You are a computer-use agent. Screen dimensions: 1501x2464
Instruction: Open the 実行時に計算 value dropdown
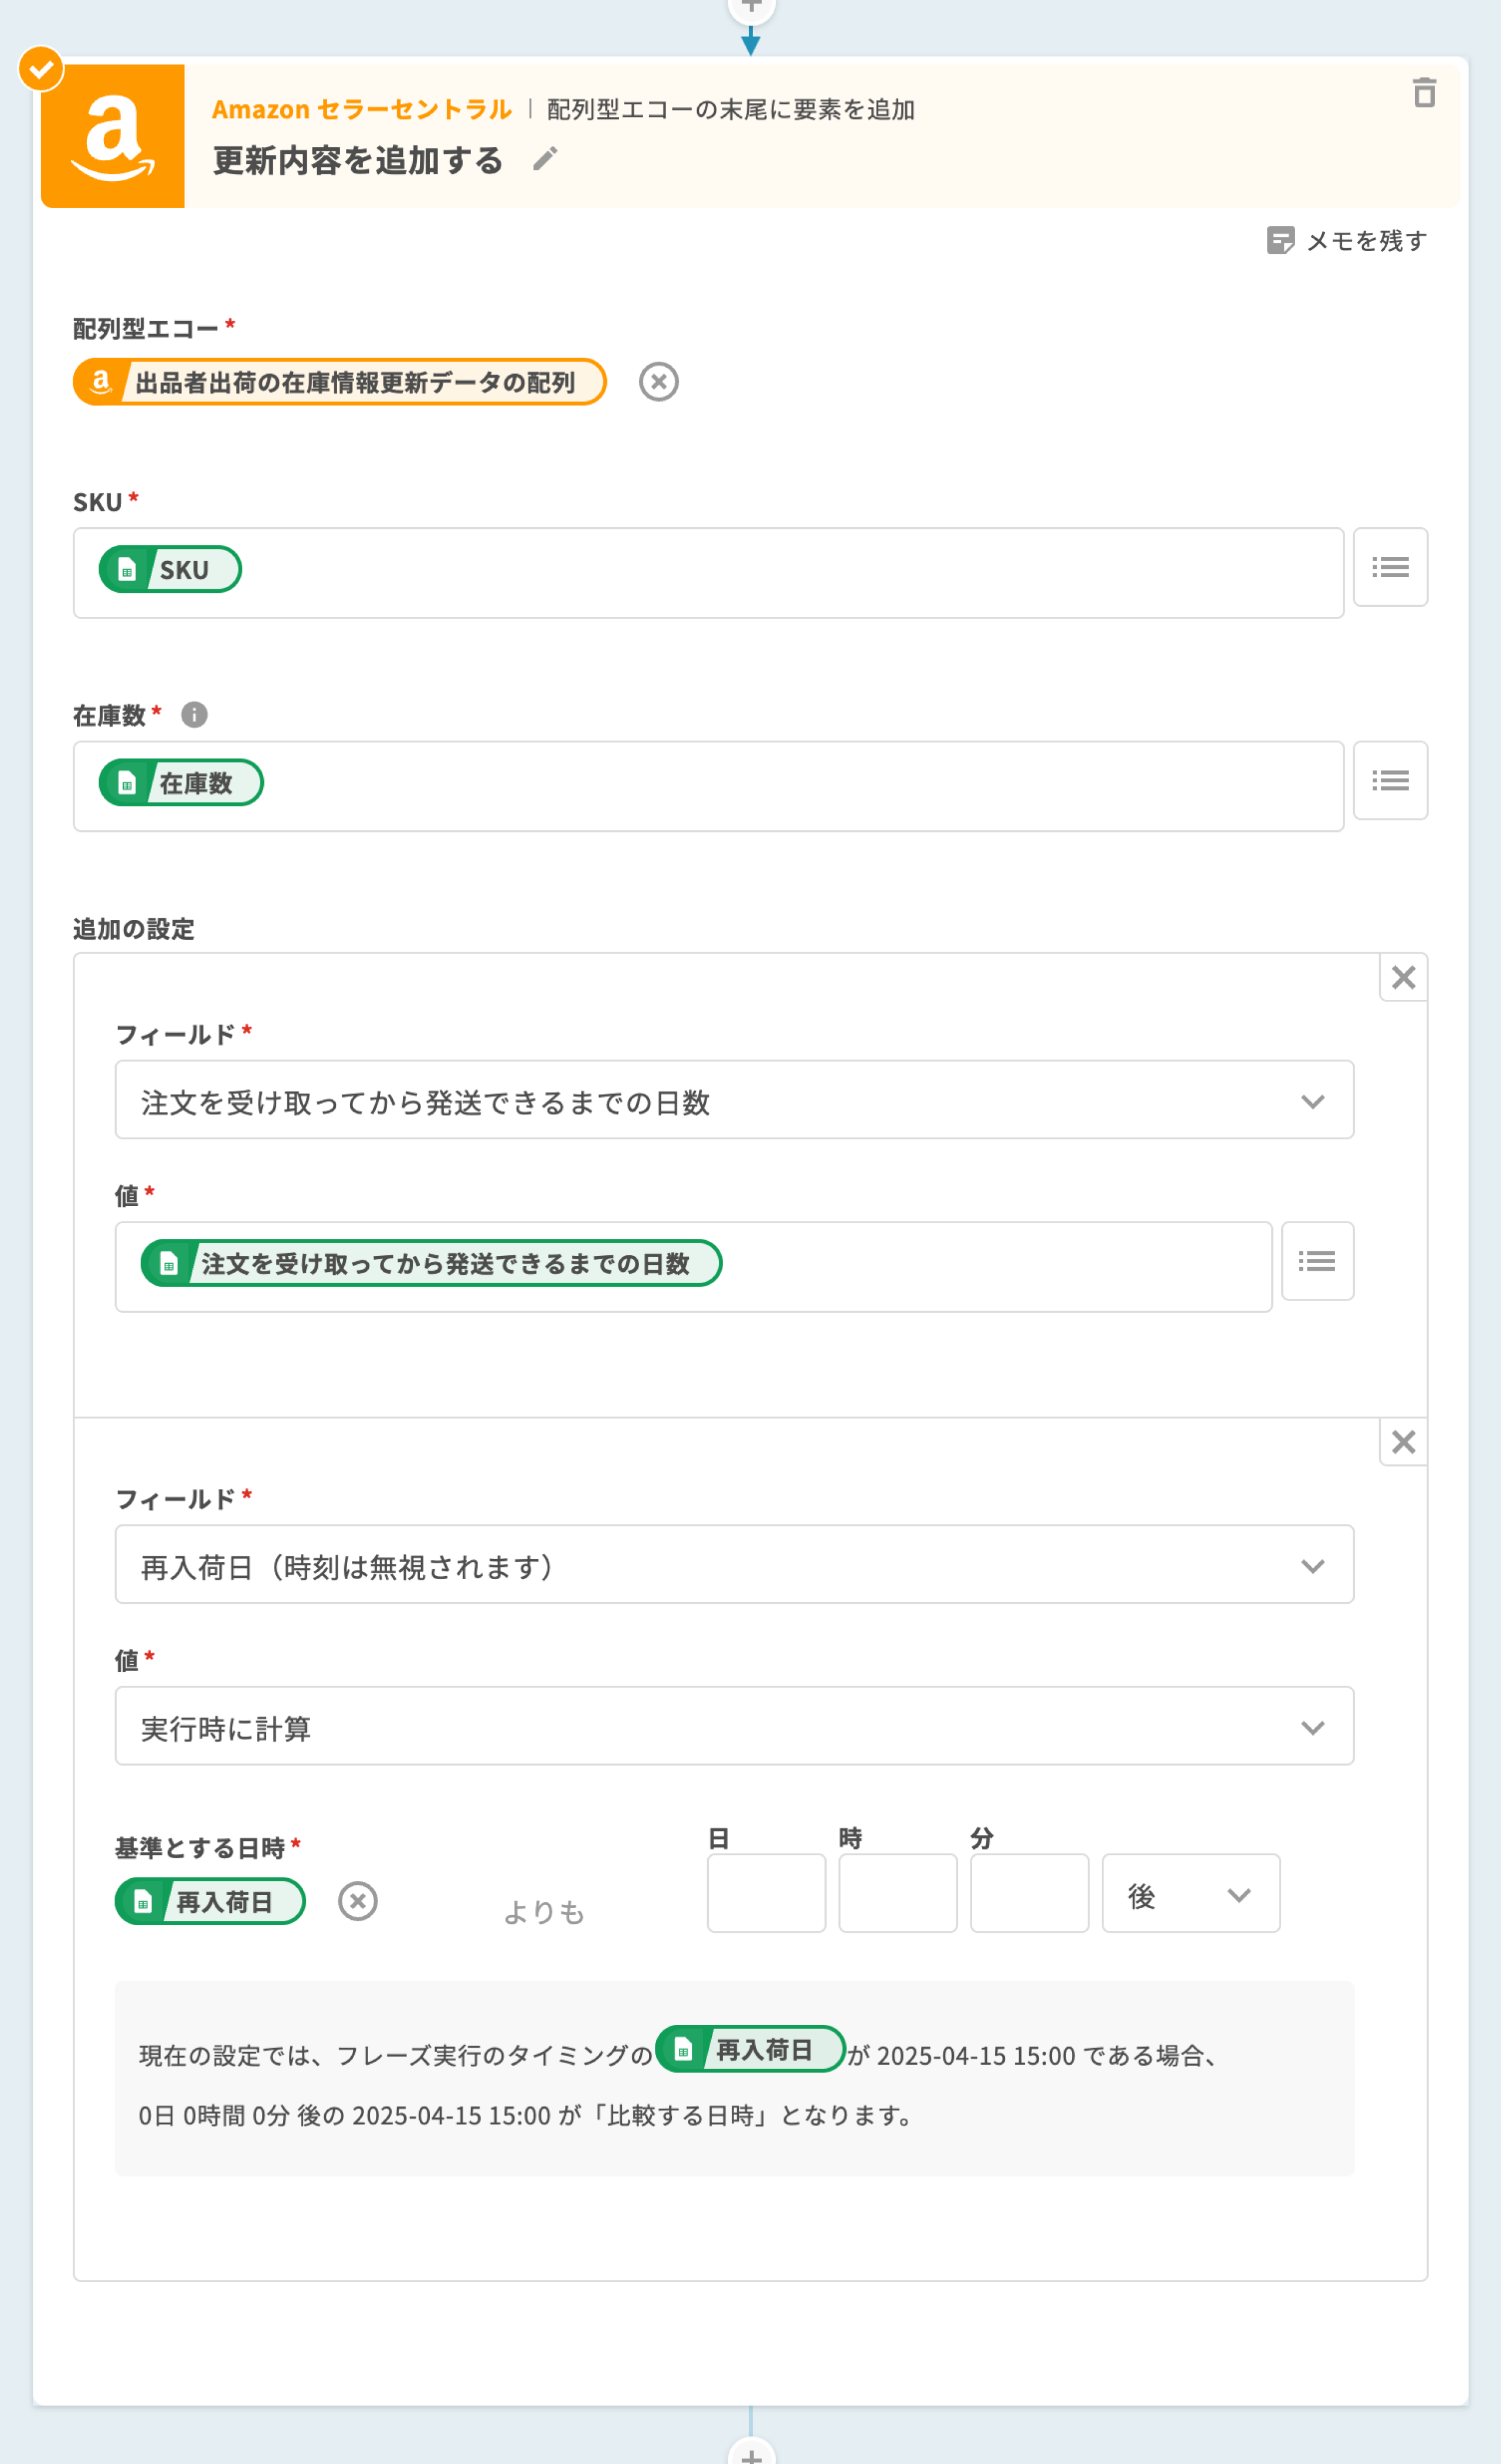(734, 1727)
